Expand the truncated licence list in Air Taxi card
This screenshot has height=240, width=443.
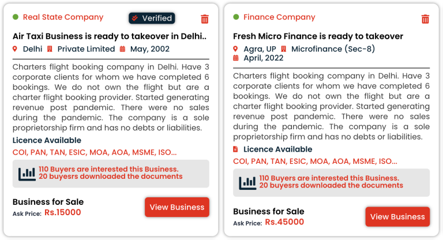point(95,152)
